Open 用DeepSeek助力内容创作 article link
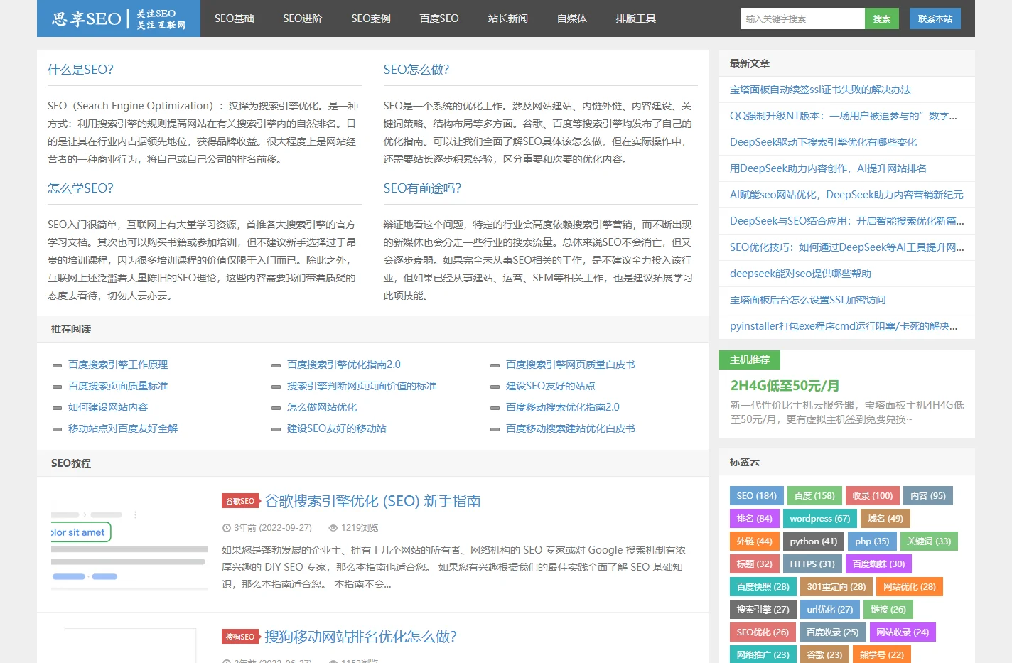 (828, 168)
